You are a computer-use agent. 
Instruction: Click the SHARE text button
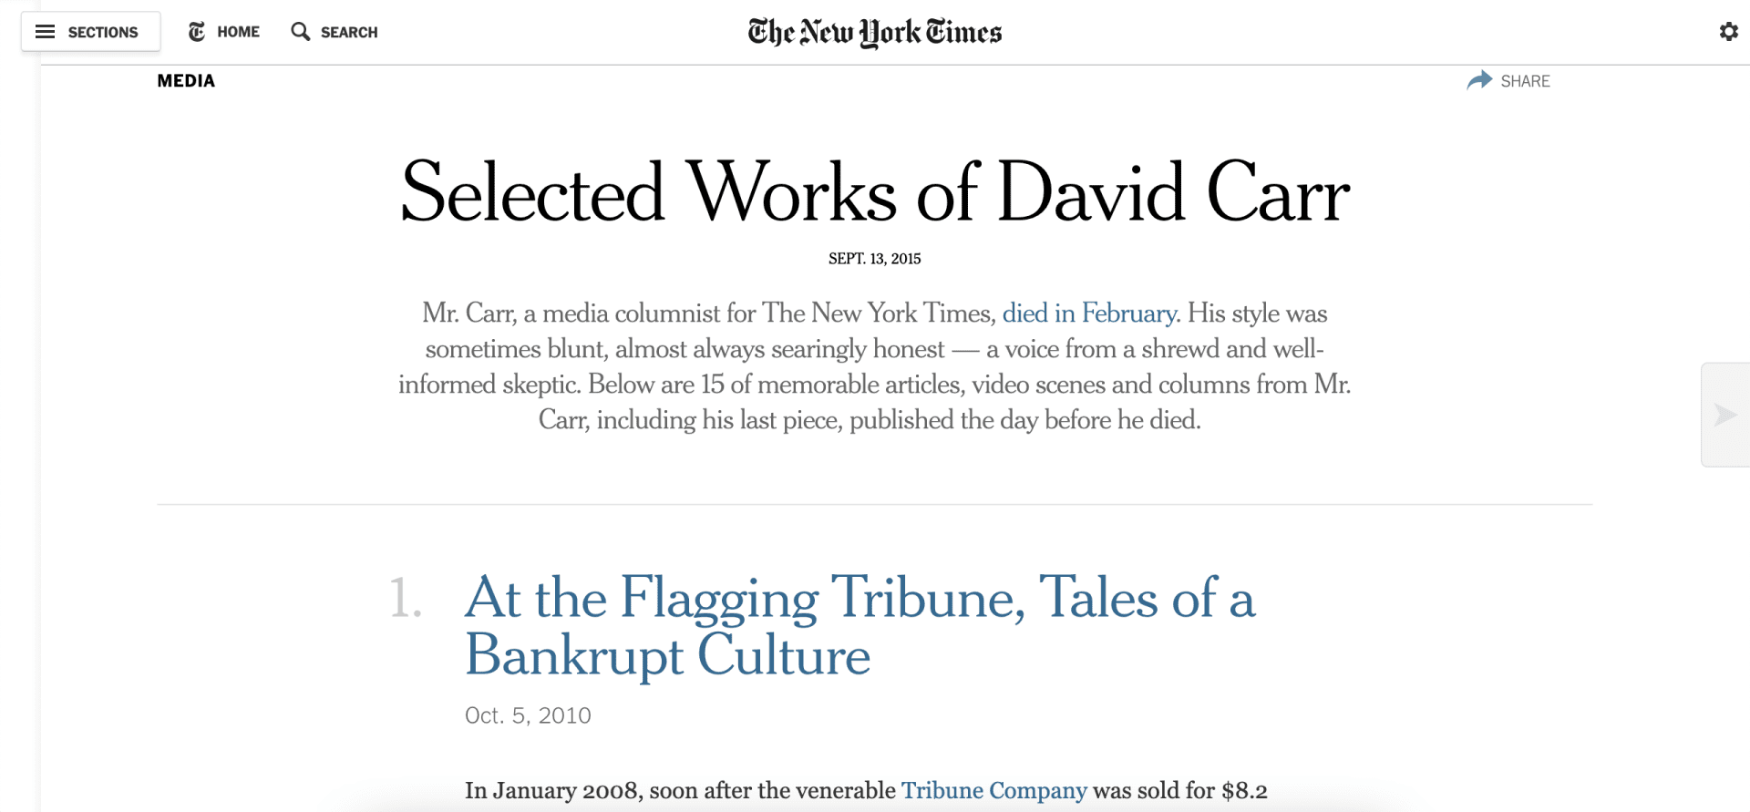coord(1525,81)
